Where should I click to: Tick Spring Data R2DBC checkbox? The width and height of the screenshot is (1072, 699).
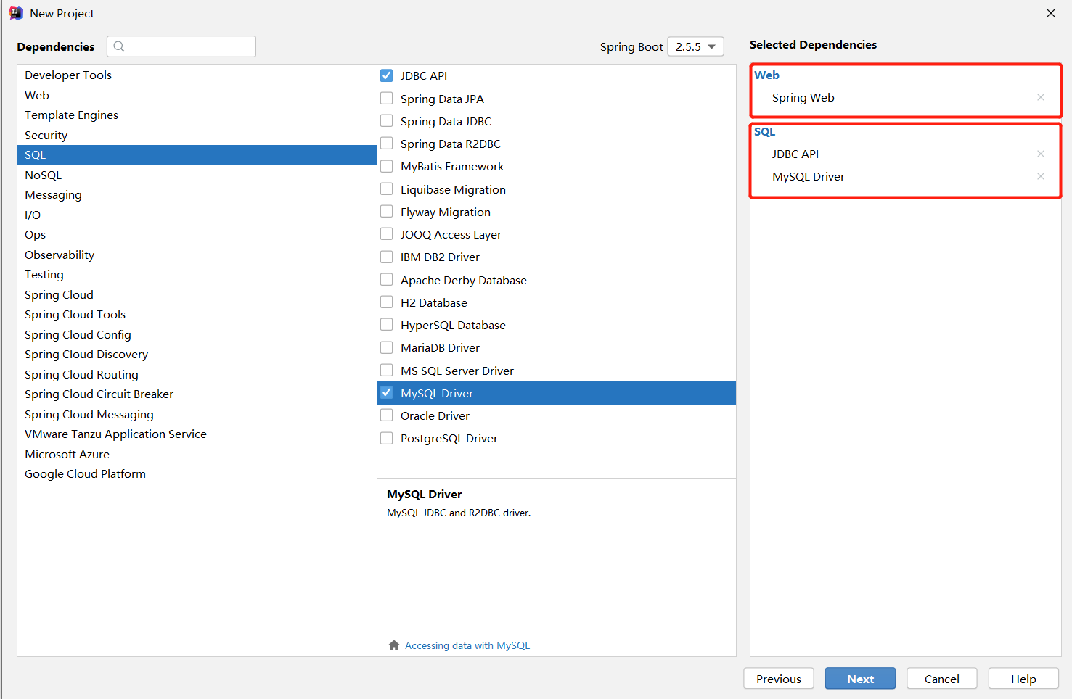[x=387, y=144]
